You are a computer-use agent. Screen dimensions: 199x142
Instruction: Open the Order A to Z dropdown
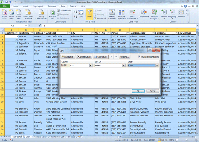157,65
